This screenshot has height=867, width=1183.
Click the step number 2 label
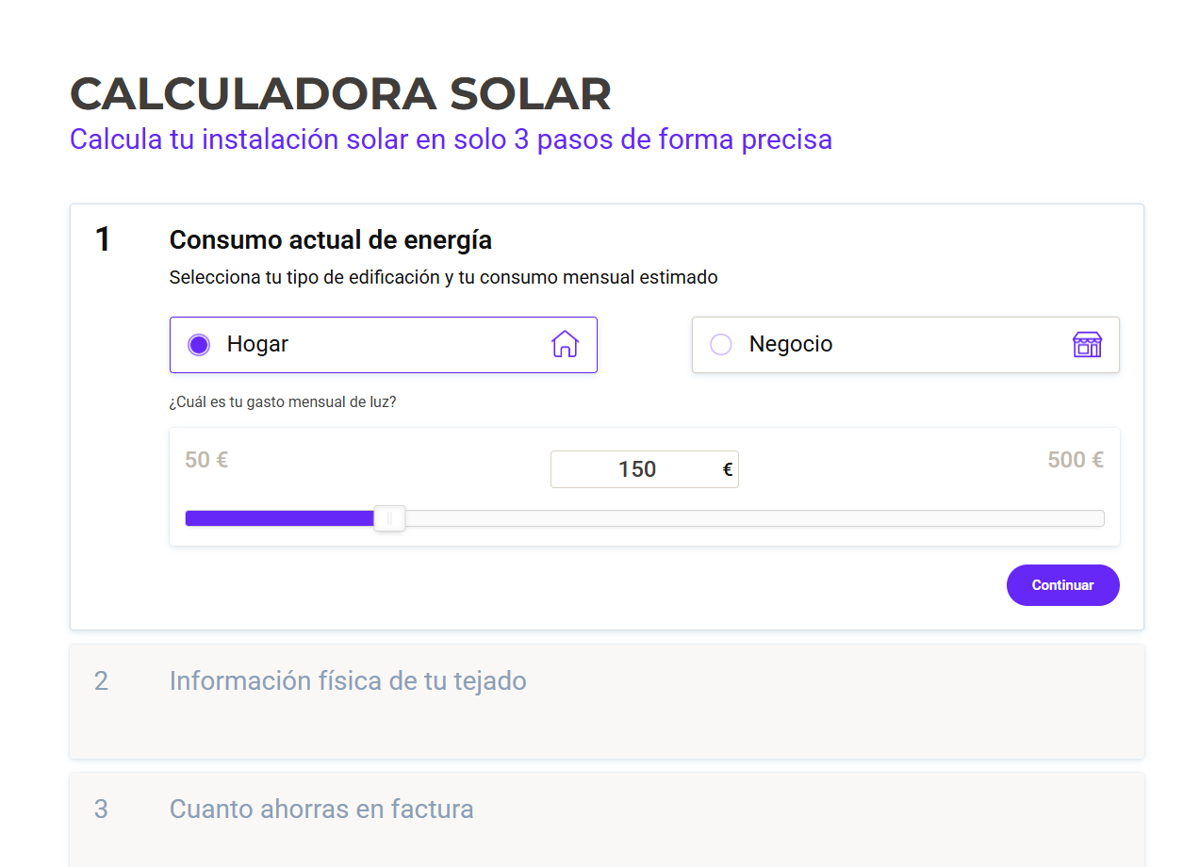[101, 680]
